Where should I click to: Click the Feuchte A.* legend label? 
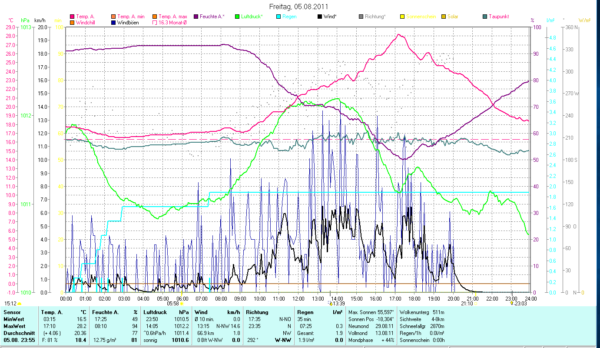point(212,17)
